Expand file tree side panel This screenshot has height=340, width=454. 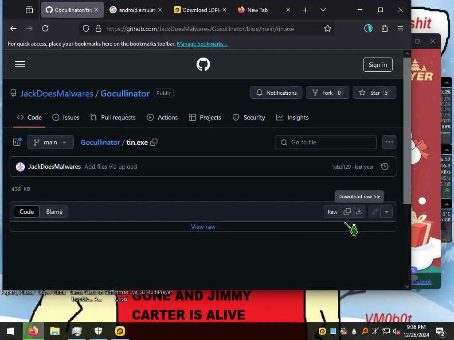(17, 142)
